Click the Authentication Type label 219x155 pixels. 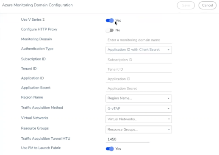click(x=37, y=49)
